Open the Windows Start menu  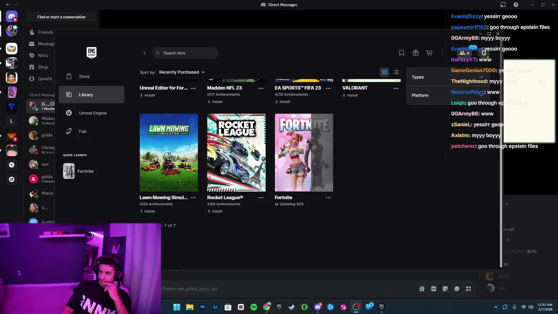(x=177, y=307)
